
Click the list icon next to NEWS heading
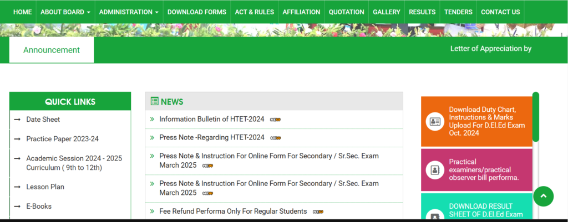(154, 102)
